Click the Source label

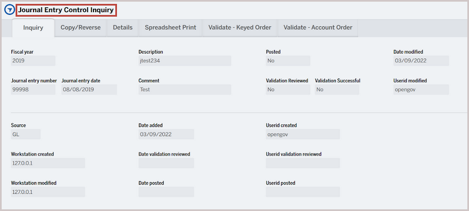(x=18, y=125)
